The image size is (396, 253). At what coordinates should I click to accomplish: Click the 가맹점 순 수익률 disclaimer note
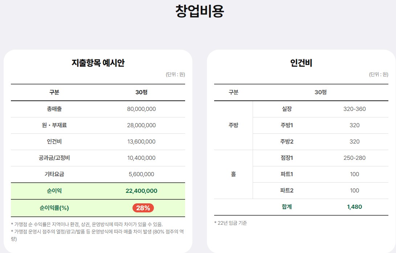click(87, 224)
